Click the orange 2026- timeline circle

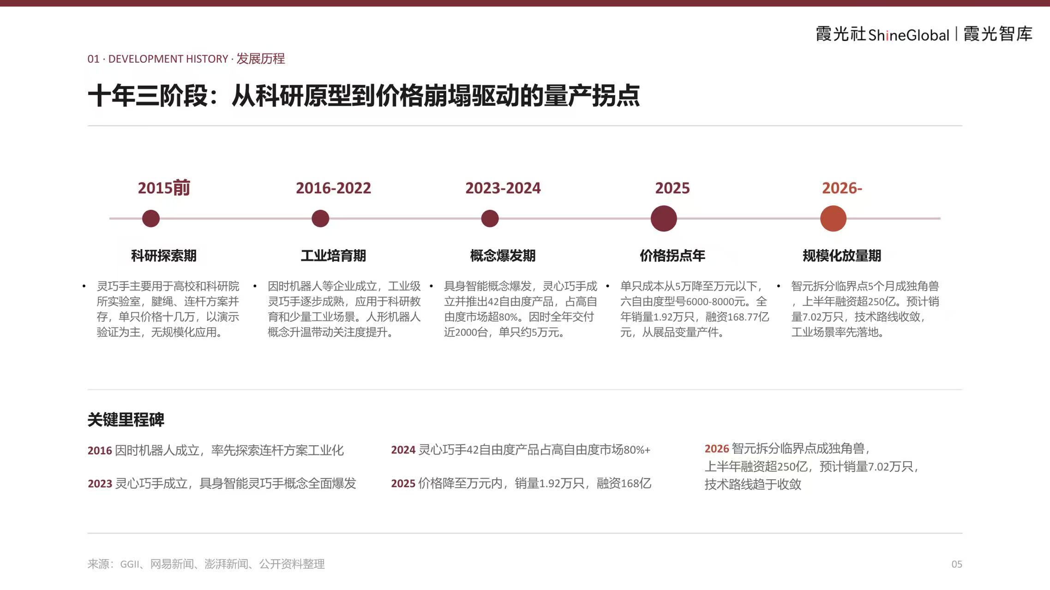tap(833, 218)
